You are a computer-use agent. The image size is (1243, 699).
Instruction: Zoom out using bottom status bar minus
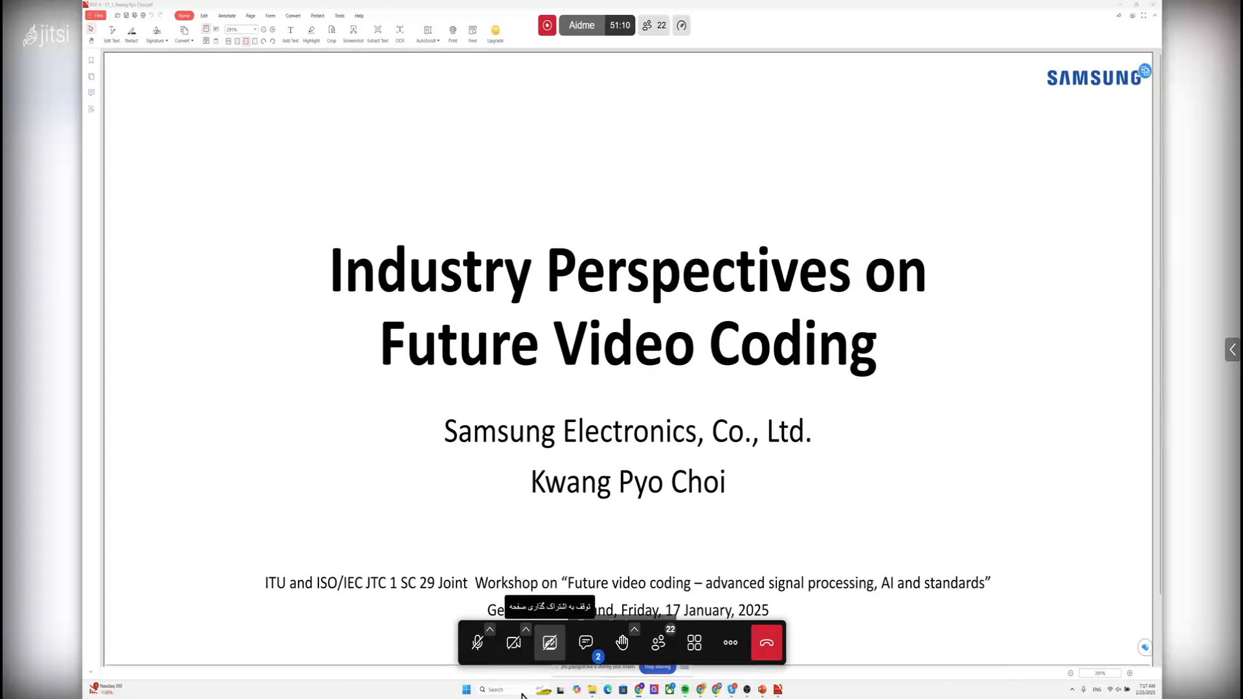pos(1070,674)
